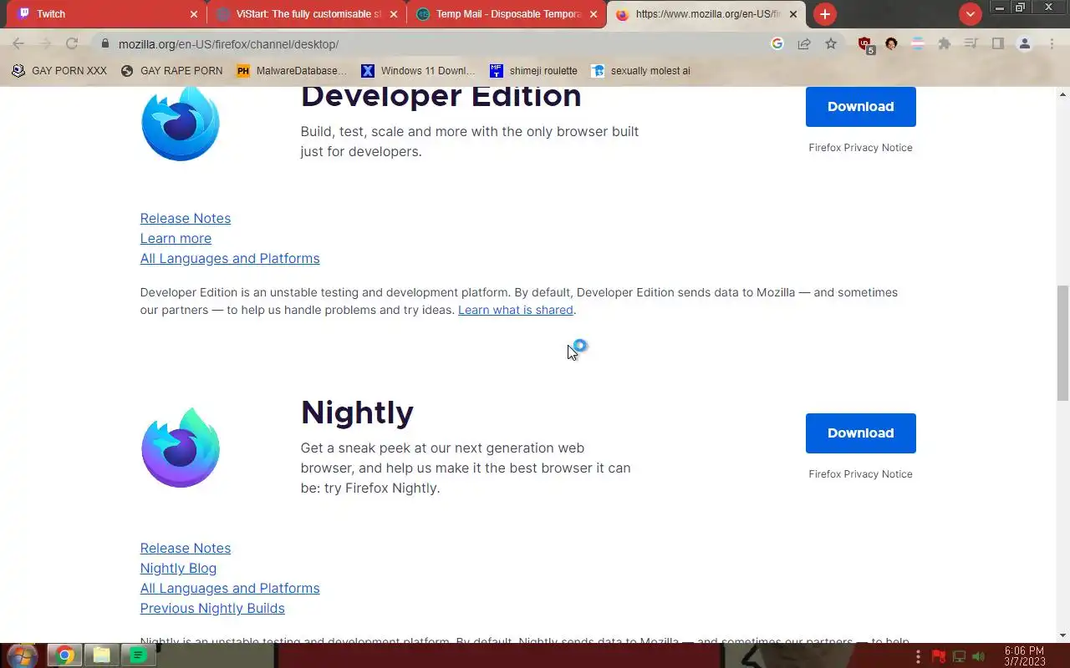Screen dimensions: 1070x668
Task: Click the red flag Action Center icon
Action: [x=938, y=656]
